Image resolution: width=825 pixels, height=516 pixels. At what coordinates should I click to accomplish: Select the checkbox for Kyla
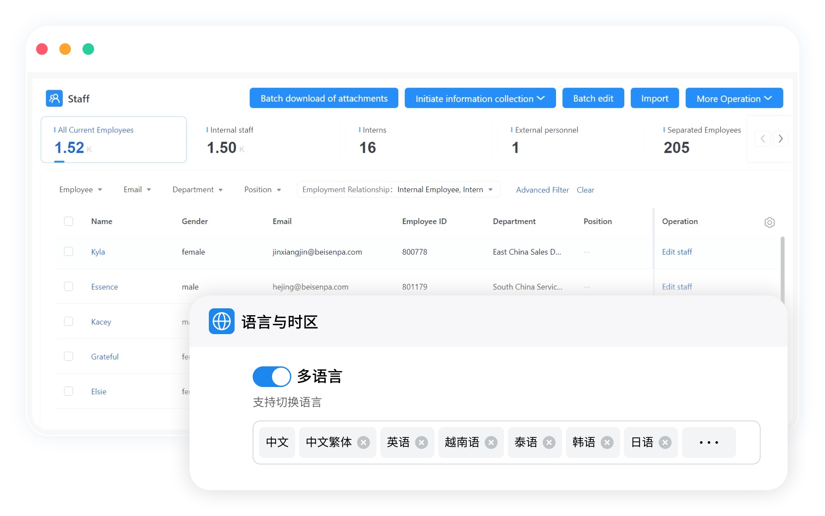pos(68,252)
